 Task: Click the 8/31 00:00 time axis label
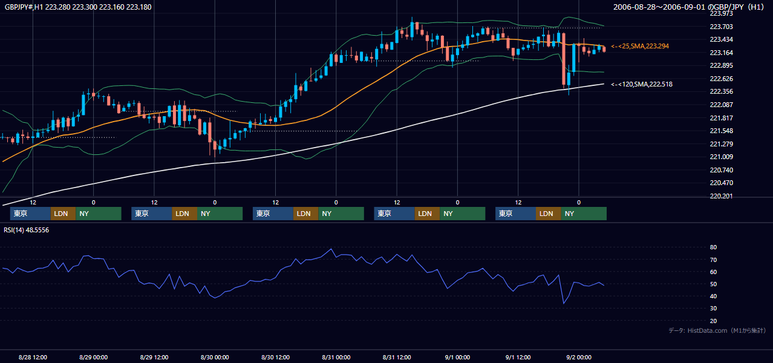point(336,357)
